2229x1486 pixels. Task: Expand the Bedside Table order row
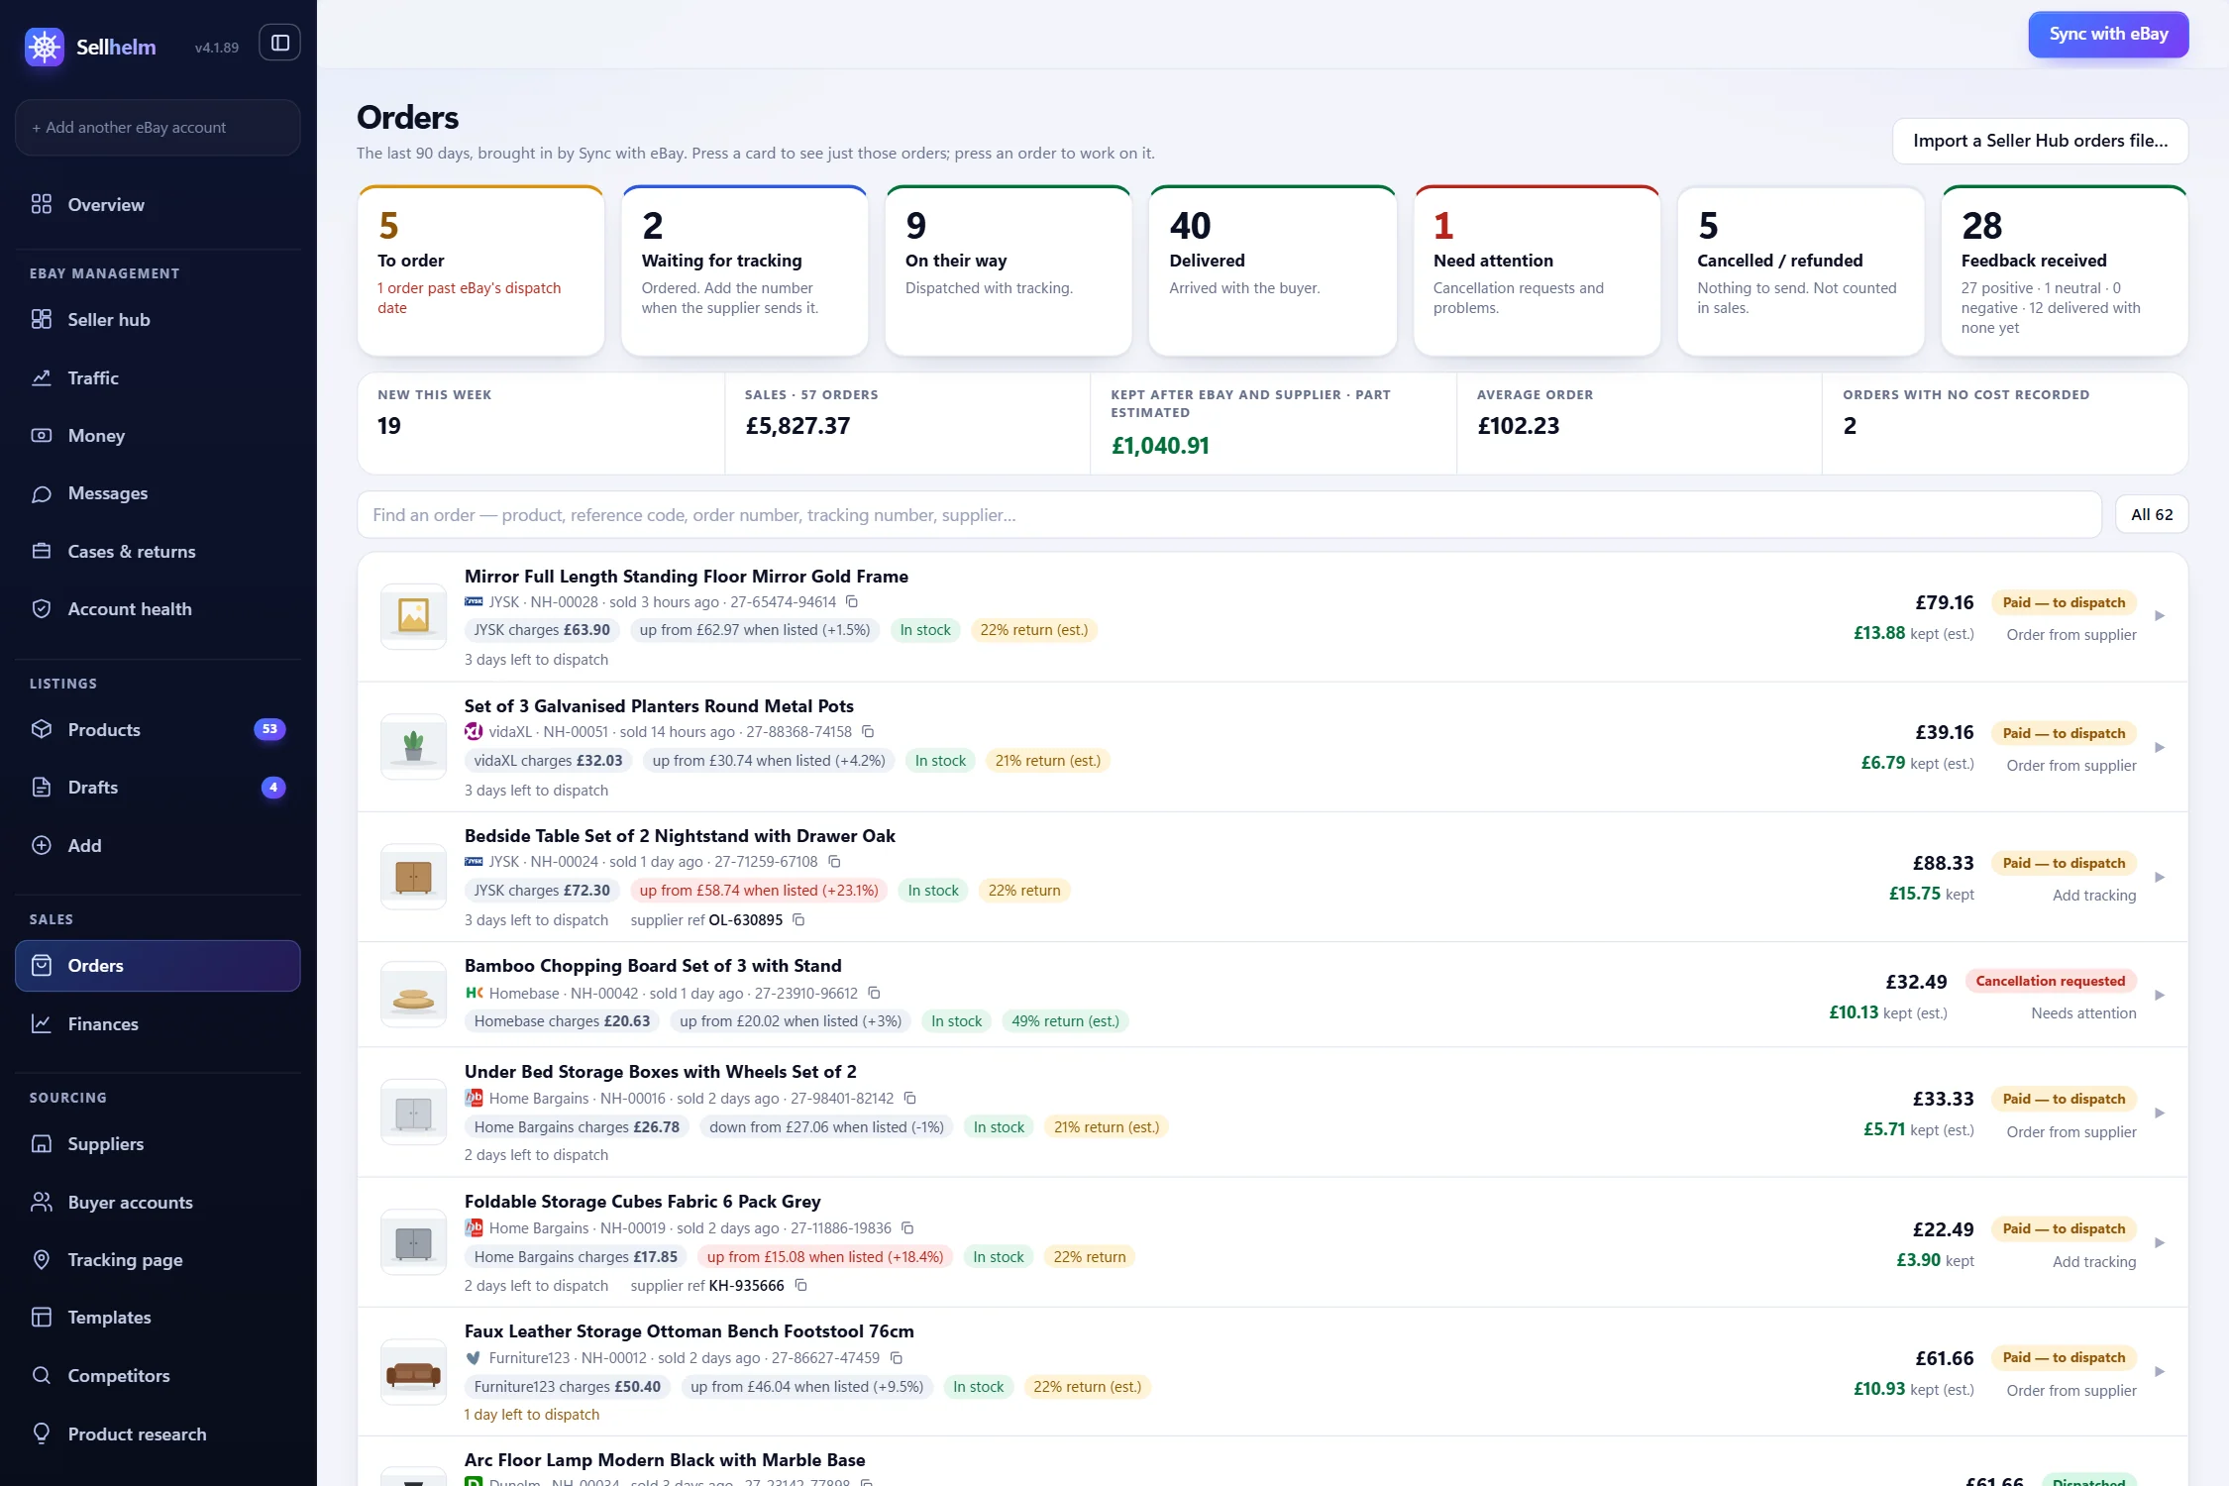point(2160,877)
